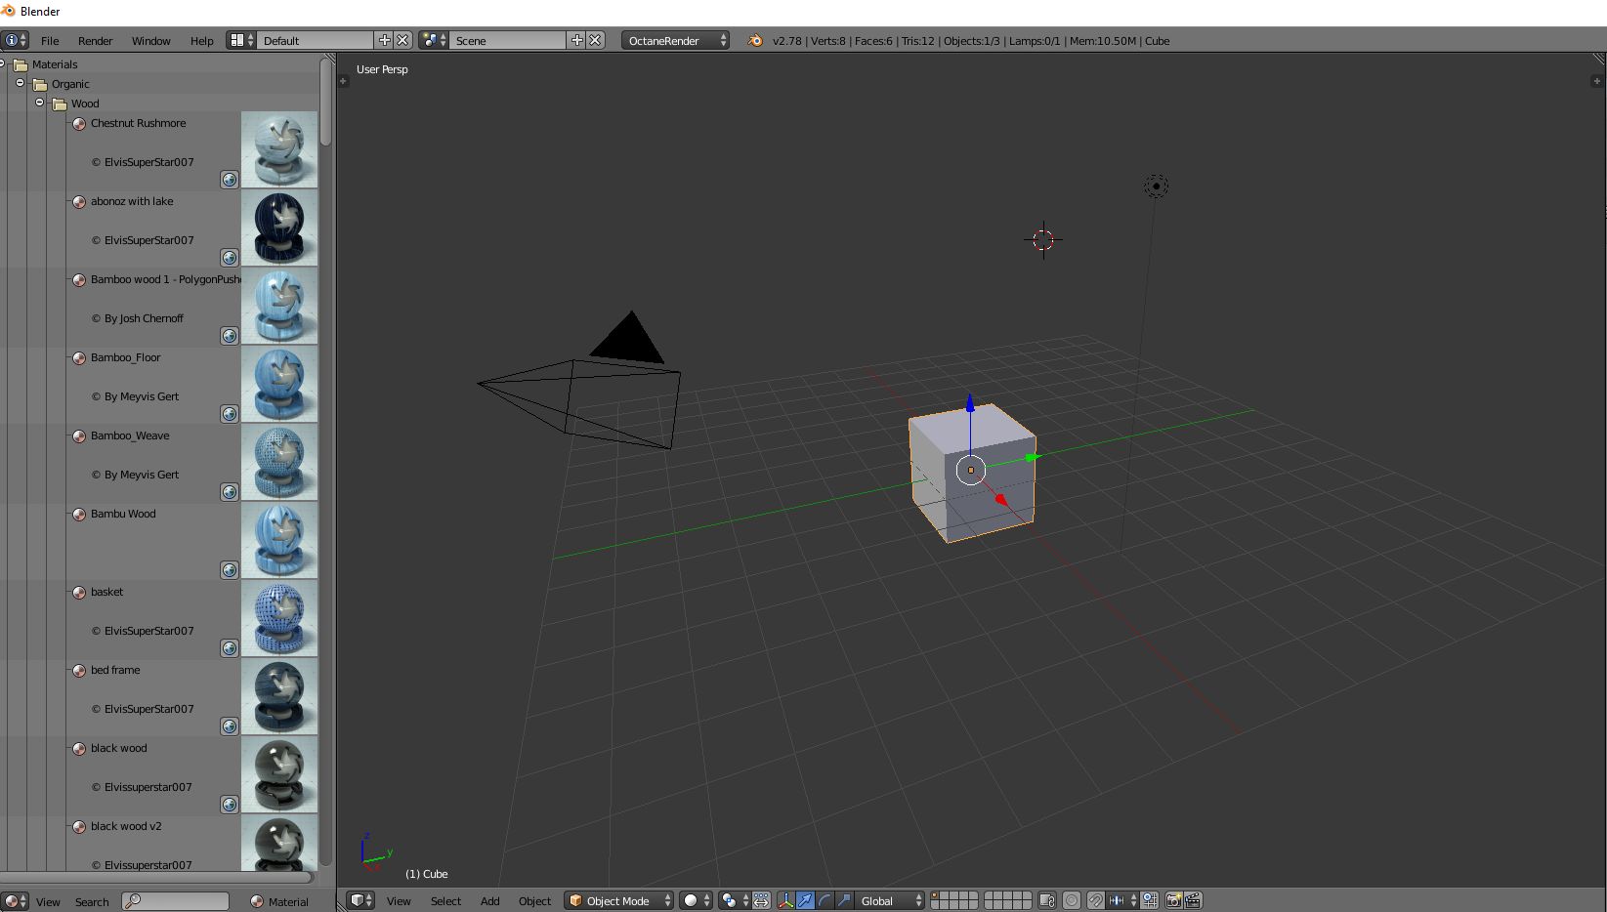Delete the Default screen layout
Image resolution: width=1607 pixels, height=912 pixels.
pos(402,40)
